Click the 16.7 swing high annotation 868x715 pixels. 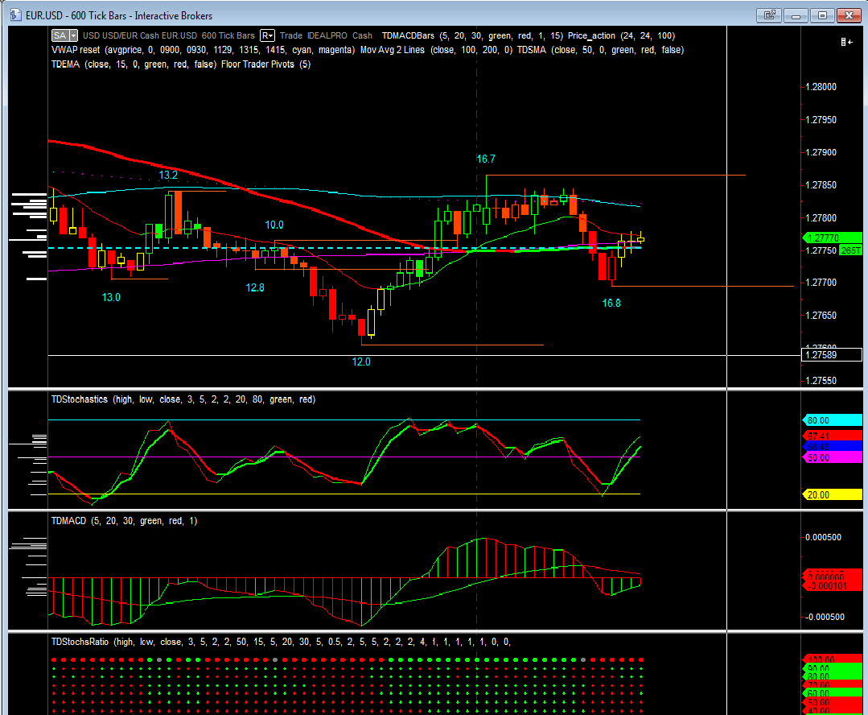(485, 159)
